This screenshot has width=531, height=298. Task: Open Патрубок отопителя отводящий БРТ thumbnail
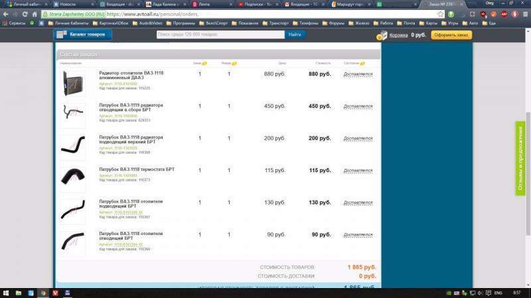[x=73, y=243]
